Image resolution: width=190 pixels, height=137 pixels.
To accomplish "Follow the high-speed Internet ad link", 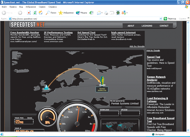I will [x=123, y=33].
